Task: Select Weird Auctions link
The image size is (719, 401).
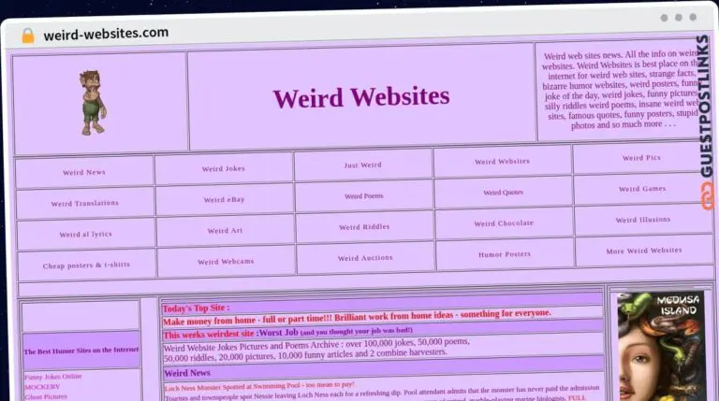Action: tap(365, 258)
